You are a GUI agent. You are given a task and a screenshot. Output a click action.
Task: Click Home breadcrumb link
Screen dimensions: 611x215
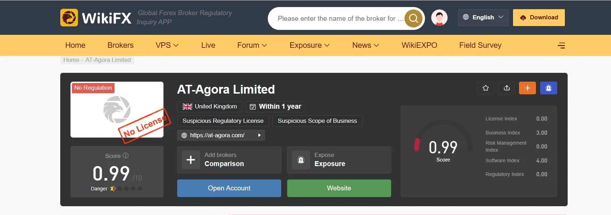(71, 60)
